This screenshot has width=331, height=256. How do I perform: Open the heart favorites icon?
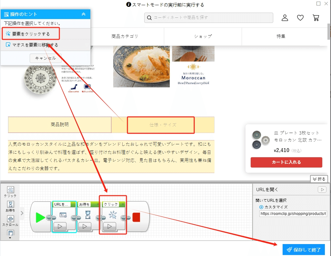click(300, 18)
